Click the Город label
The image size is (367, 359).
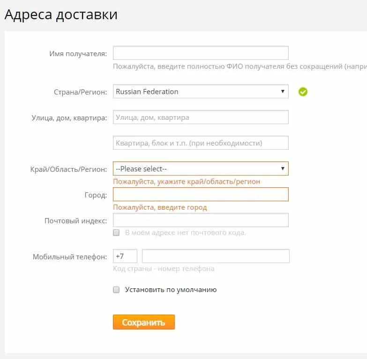pyautogui.click(x=96, y=195)
